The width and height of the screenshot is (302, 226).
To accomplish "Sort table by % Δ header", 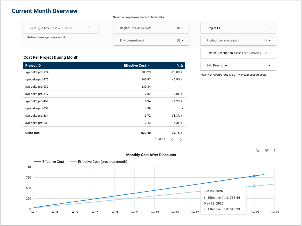I will (180, 65).
